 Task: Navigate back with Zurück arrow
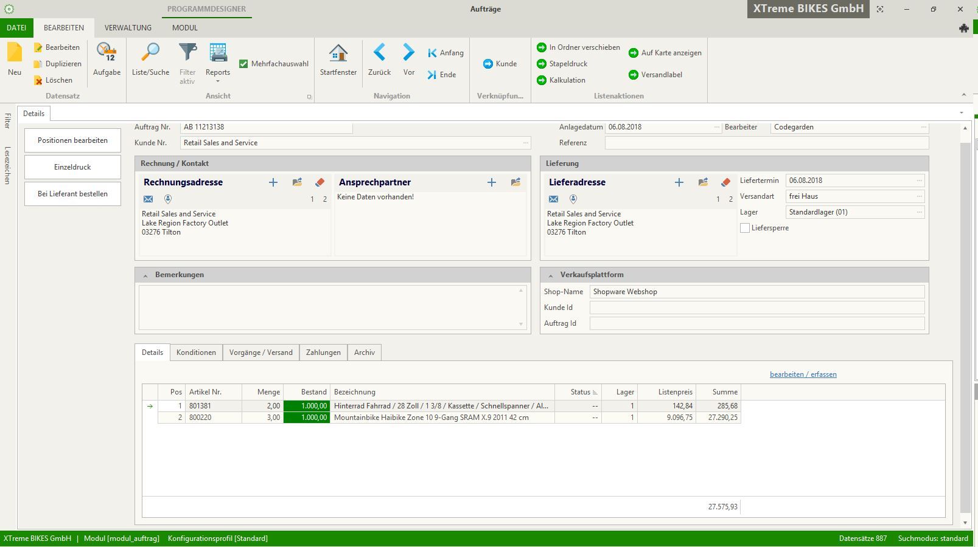pyautogui.click(x=379, y=53)
